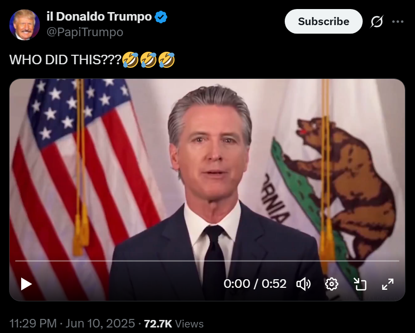Seek along the video progress bar
Viewport: 415px width, 333px height.
click(207, 261)
